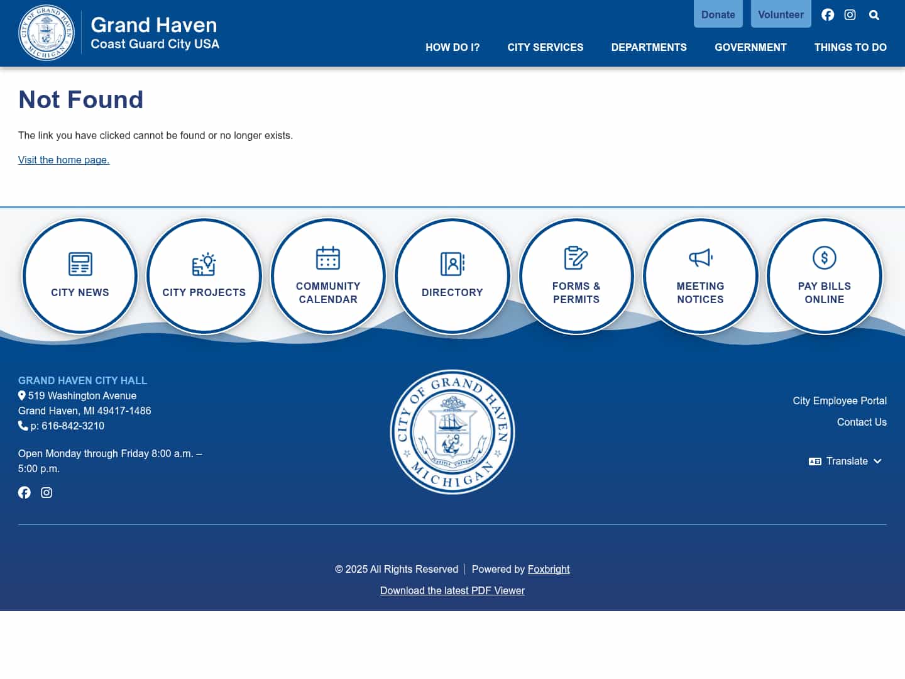Open the Forms & Permits icon
This screenshot has height=679, width=905.
click(x=576, y=258)
